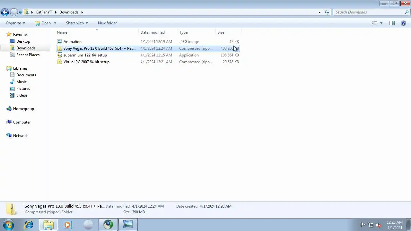Open the Organize menu

pos(15,23)
